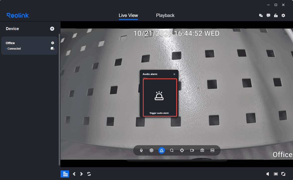Click the 'Connected' status text
Image resolution: width=293 pixels, height=180 pixels.
14,49
